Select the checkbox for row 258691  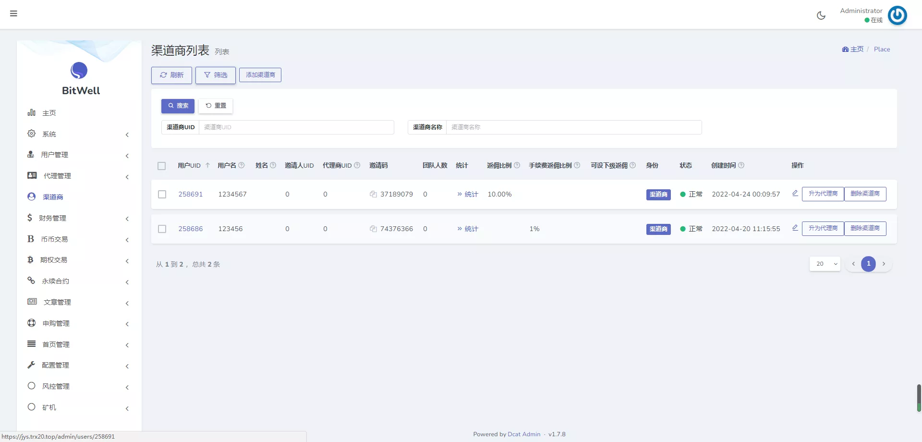[x=162, y=194]
